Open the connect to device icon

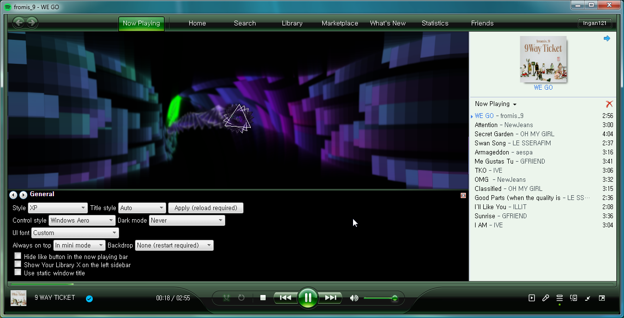pyautogui.click(x=574, y=298)
